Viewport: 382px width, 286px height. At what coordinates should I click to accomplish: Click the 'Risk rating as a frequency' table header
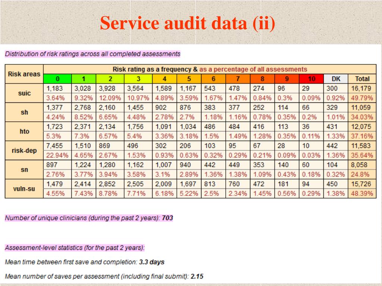click(210, 69)
